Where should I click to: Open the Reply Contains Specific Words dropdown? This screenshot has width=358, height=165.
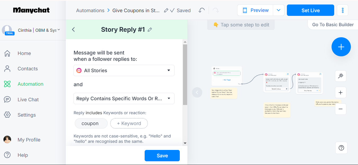pyautogui.click(x=124, y=98)
